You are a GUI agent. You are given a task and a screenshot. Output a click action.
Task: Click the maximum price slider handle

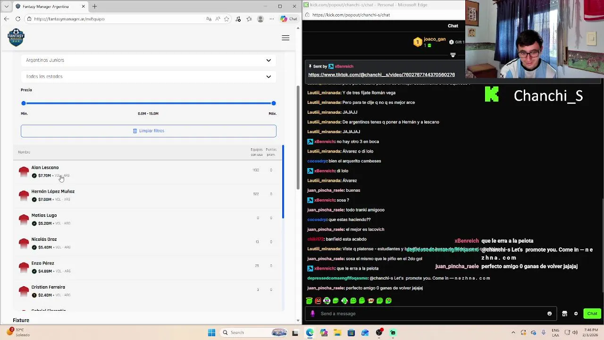[x=273, y=103]
